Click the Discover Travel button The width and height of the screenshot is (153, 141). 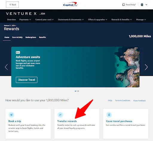click(27, 80)
